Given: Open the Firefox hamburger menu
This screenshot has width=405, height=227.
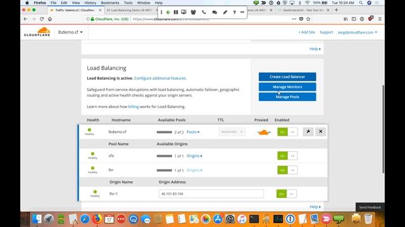Looking at the screenshot, I should [380, 19].
